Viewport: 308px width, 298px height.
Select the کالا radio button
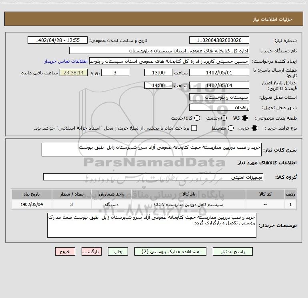(x=245, y=118)
